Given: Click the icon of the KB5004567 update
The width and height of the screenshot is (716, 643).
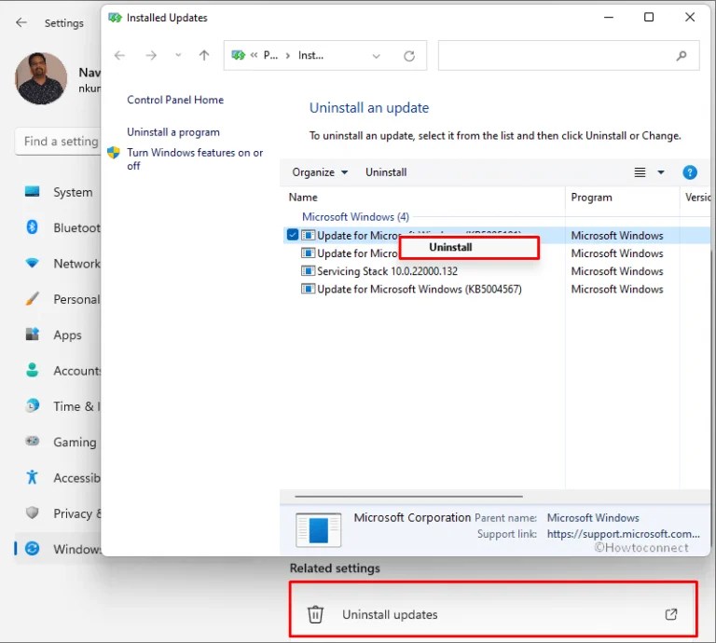Looking at the screenshot, I should pyautogui.click(x=309, y=289).
